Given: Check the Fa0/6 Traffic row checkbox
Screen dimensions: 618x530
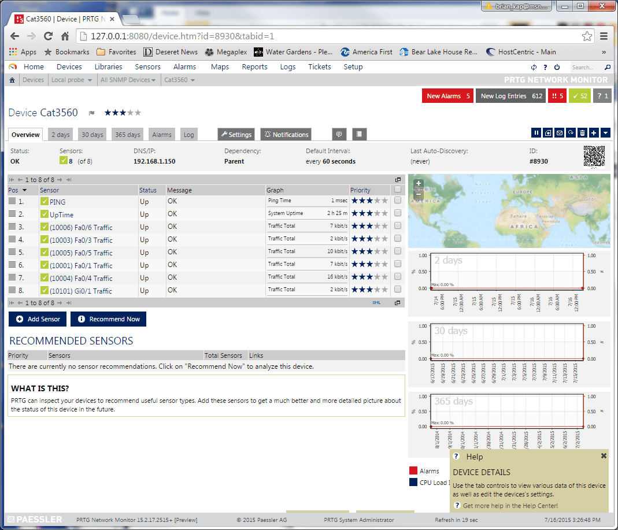Looking at the screenshot, I should (x=398, y=226).
